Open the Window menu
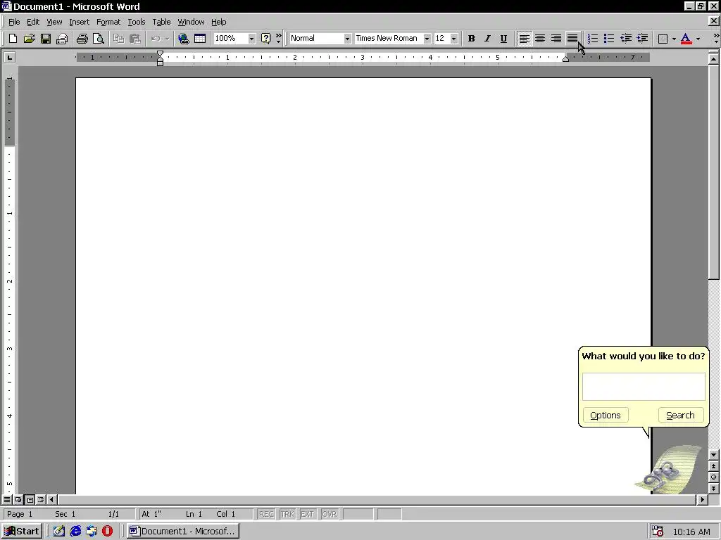721x540 pixels. [x=191, y=22]
